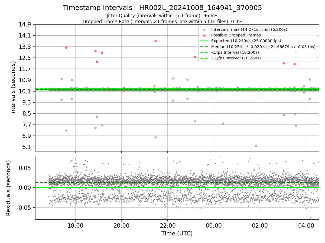Click the lowest gray interval point near 6.2 seconds
The height and width of the screenshot is (243, 325).
coord(256,146)
